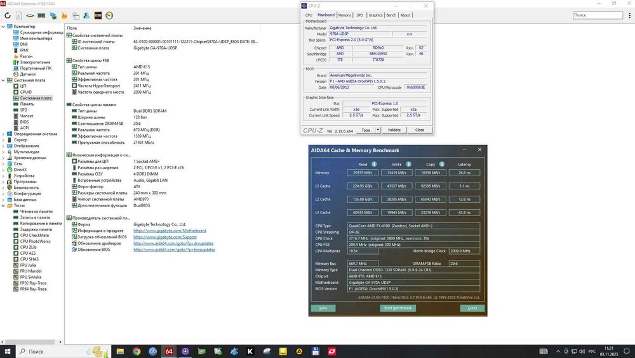Click Start Benchmark button
635x358 pixels.
pos(398,308)
